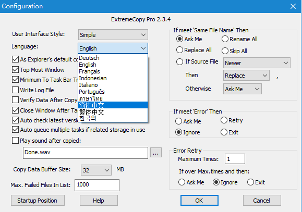Viewport: 302px width, 212px height.
Task: Click the Startup Position button
Action: (x=38, y=201)
